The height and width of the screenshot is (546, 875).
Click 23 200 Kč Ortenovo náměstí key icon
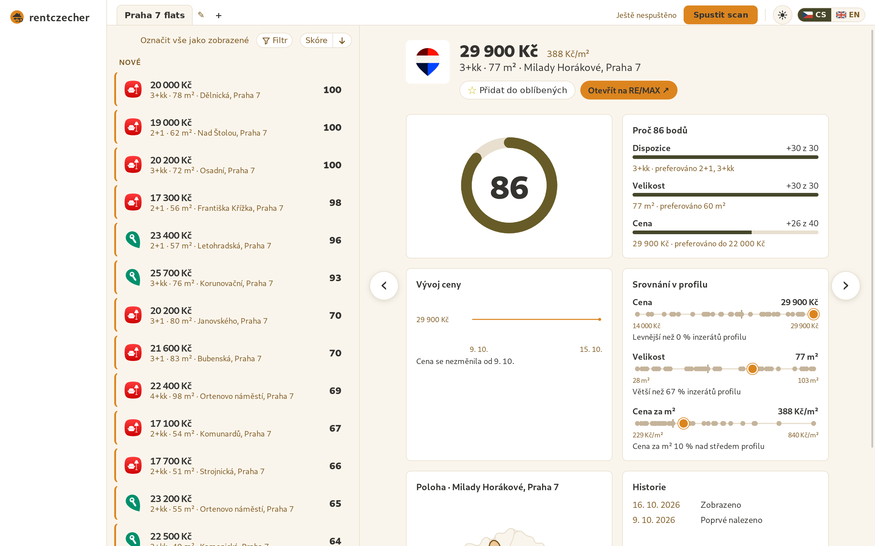133,503
